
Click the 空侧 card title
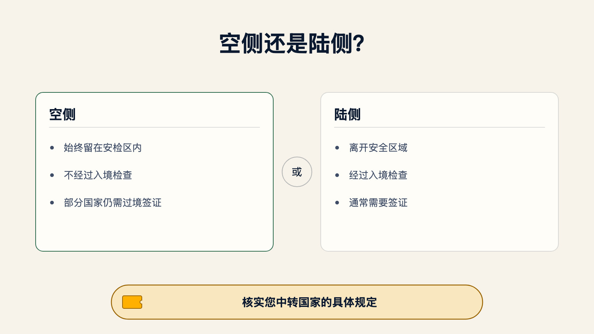62,114
